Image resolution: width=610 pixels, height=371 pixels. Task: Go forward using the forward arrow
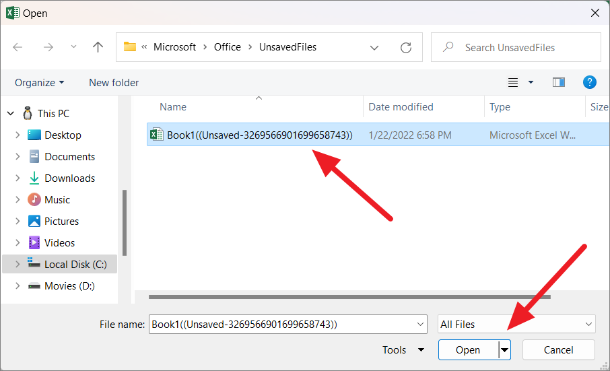48,47
